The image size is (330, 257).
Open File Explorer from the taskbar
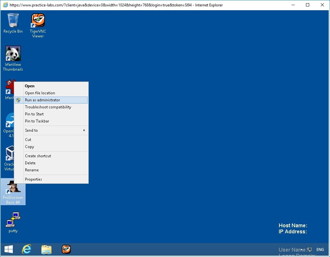point(46,249)
